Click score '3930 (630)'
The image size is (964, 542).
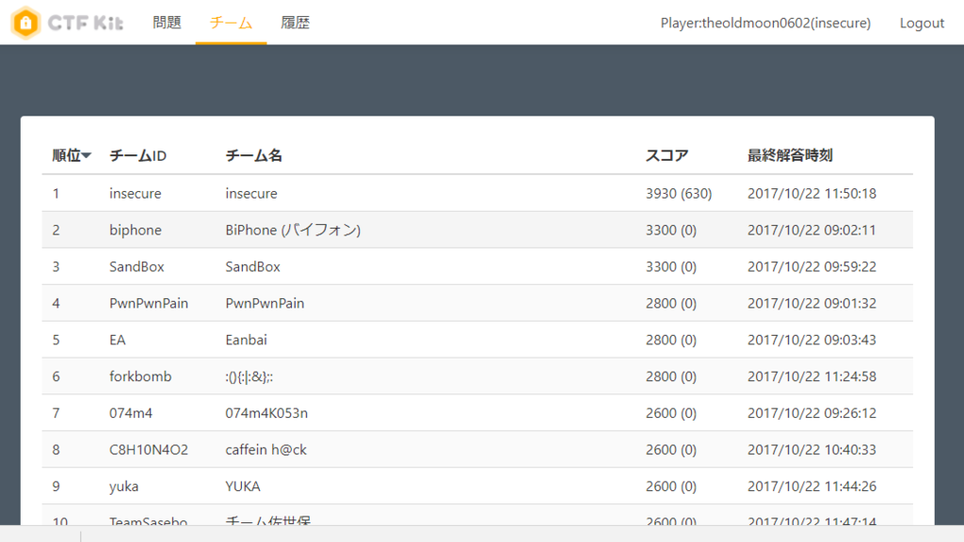click(679, 194)
